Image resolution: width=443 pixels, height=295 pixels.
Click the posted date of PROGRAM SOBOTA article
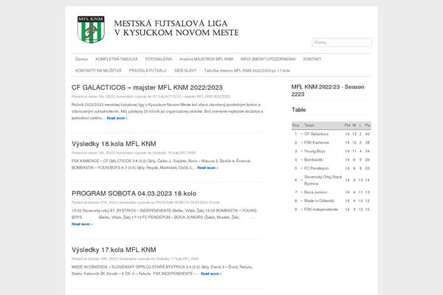click(103, 202)
